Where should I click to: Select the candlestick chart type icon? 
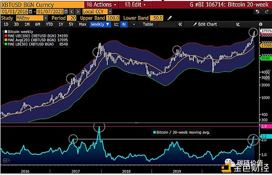(x=124, y=24)
